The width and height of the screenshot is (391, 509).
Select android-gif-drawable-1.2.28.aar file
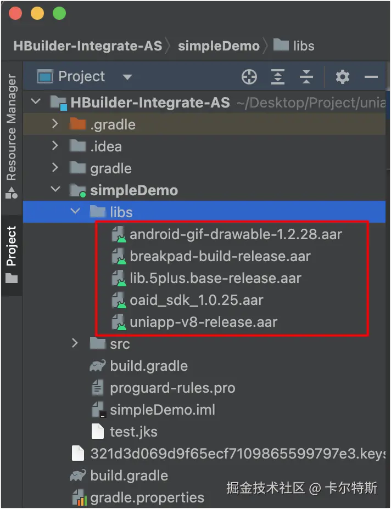tap(236, 235)
